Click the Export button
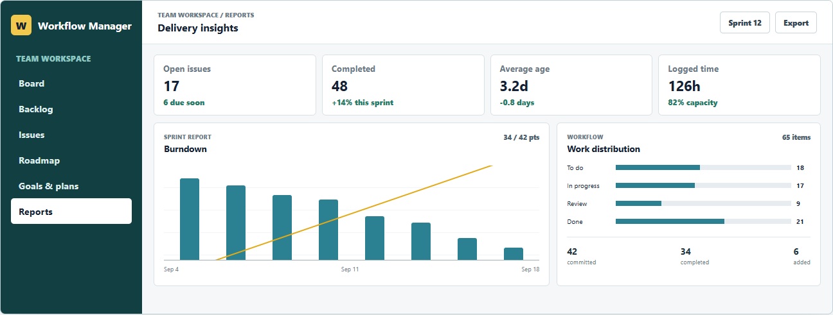The image size is (833, 315). coord(796,22)
